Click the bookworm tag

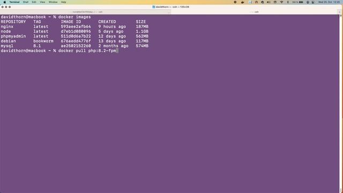click(43, 41)
